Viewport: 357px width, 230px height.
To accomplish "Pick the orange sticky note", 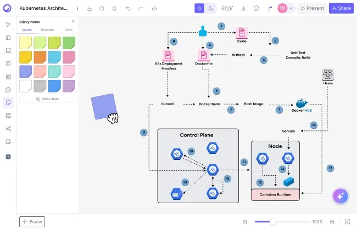I will click(40, 57).
